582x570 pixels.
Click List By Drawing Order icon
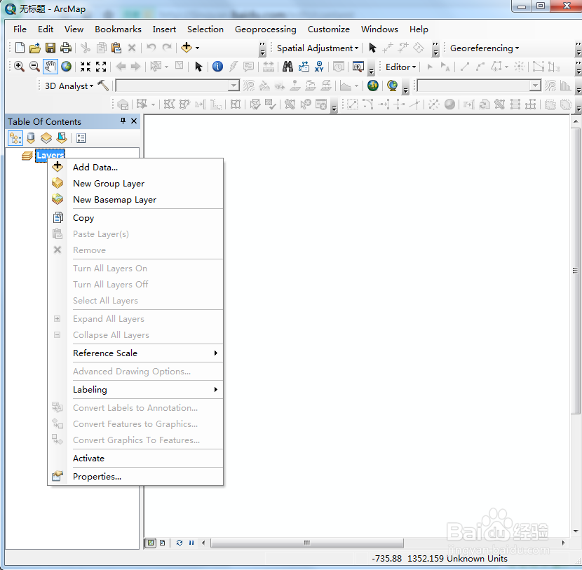15,138
